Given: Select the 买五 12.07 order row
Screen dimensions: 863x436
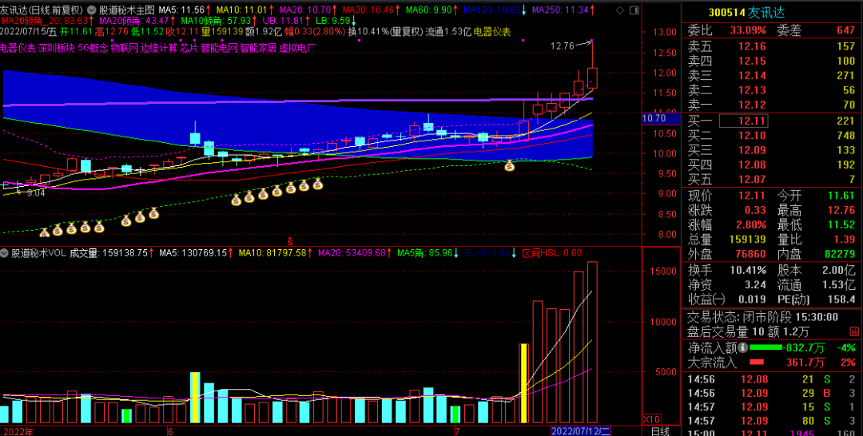Looking at the screenshot, I should coord(772,179).
